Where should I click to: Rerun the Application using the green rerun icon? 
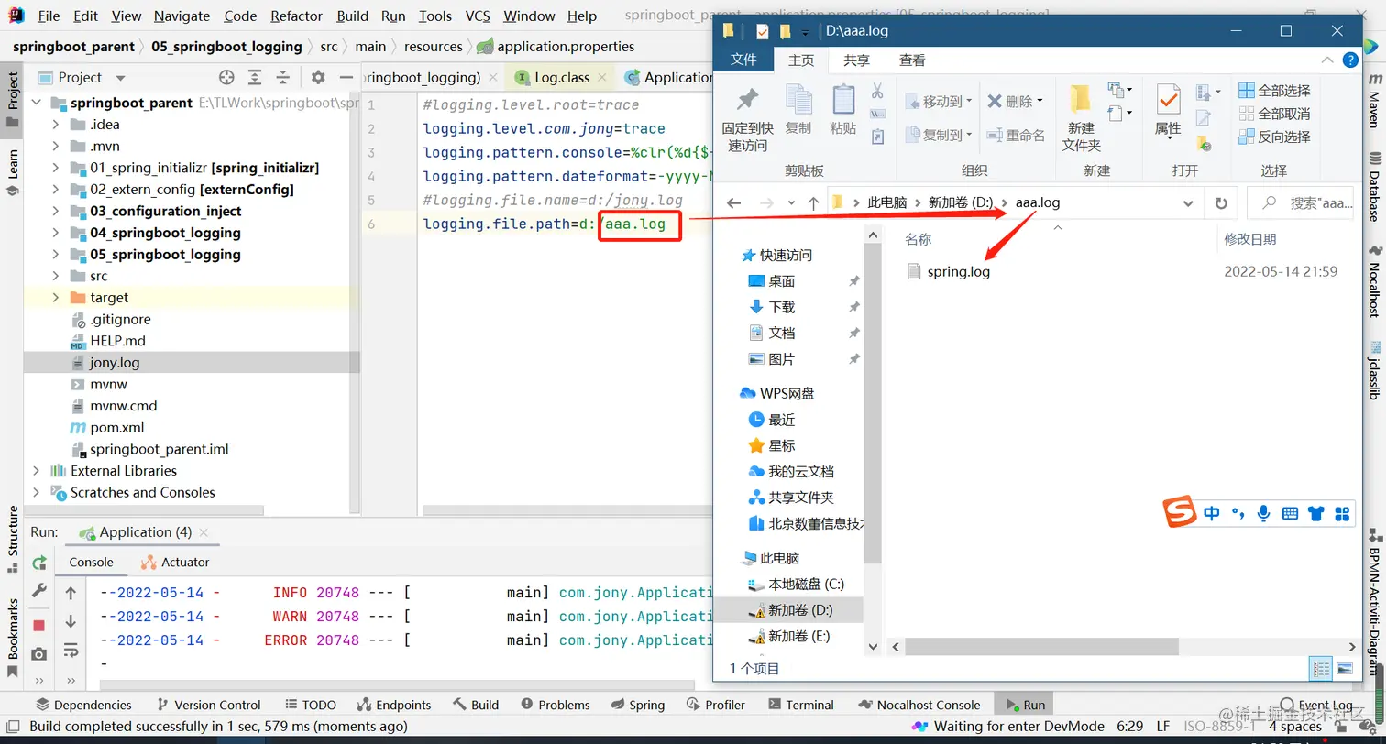pos(39,563)
